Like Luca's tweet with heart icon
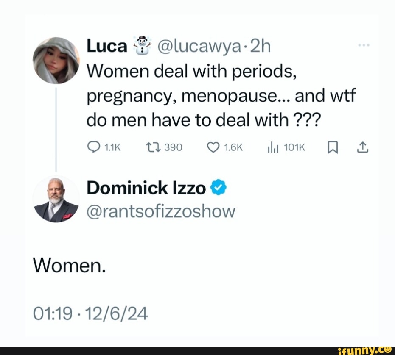 (213, 147)
